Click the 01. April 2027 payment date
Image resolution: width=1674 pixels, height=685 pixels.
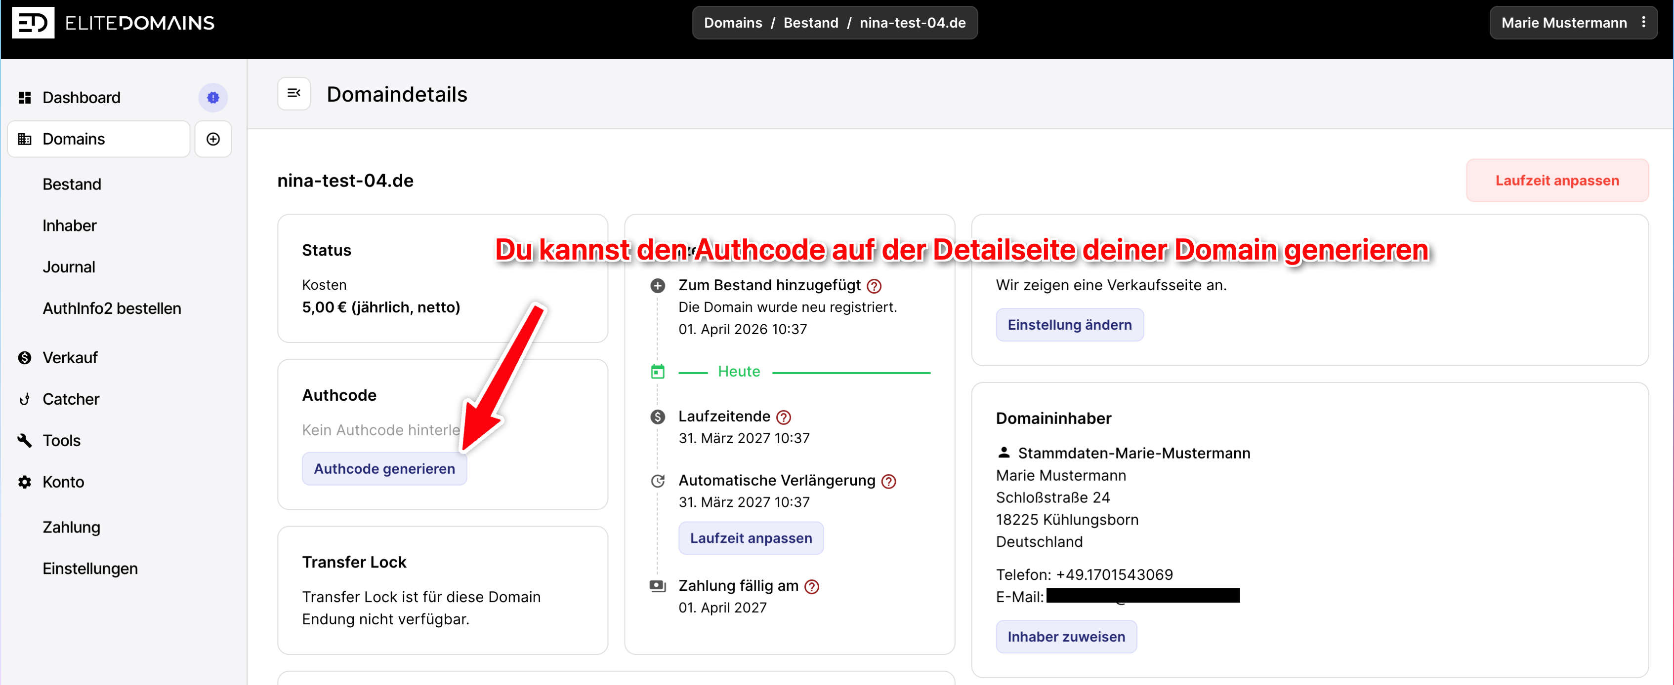coord(722,608)
